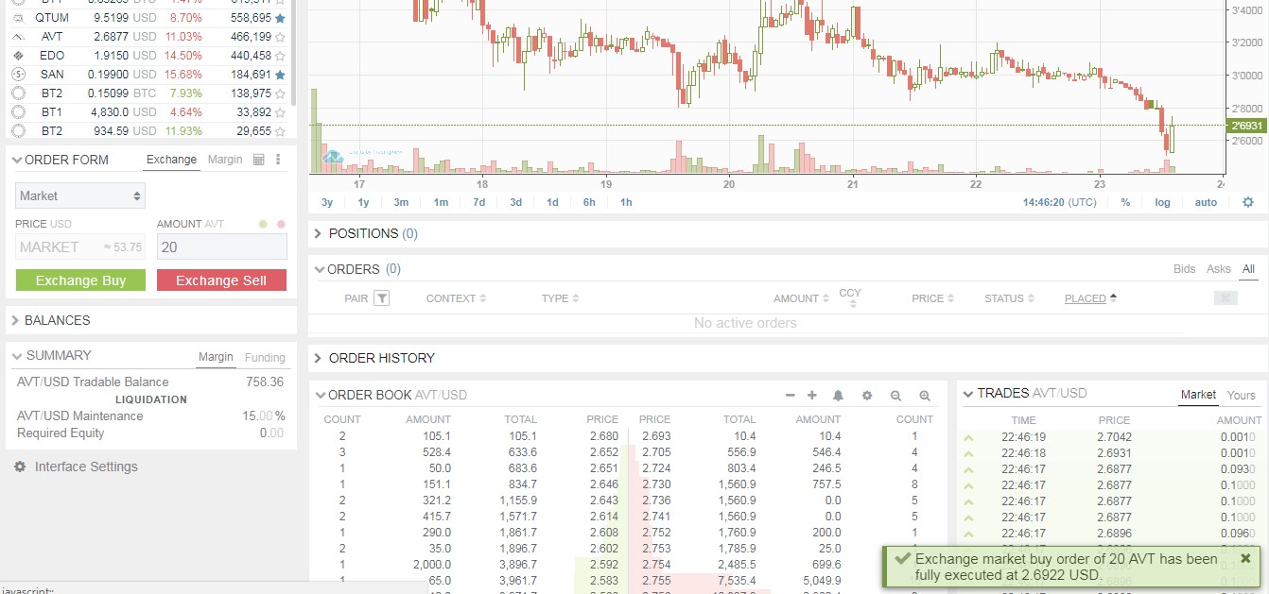Open Order Book settings gear

point(866,396)
